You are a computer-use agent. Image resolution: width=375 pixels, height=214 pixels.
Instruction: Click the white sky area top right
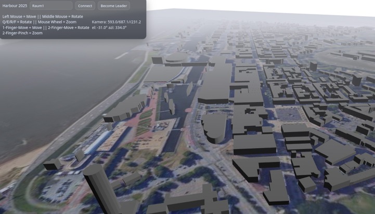pyautogui.click(x=312, y=6)
